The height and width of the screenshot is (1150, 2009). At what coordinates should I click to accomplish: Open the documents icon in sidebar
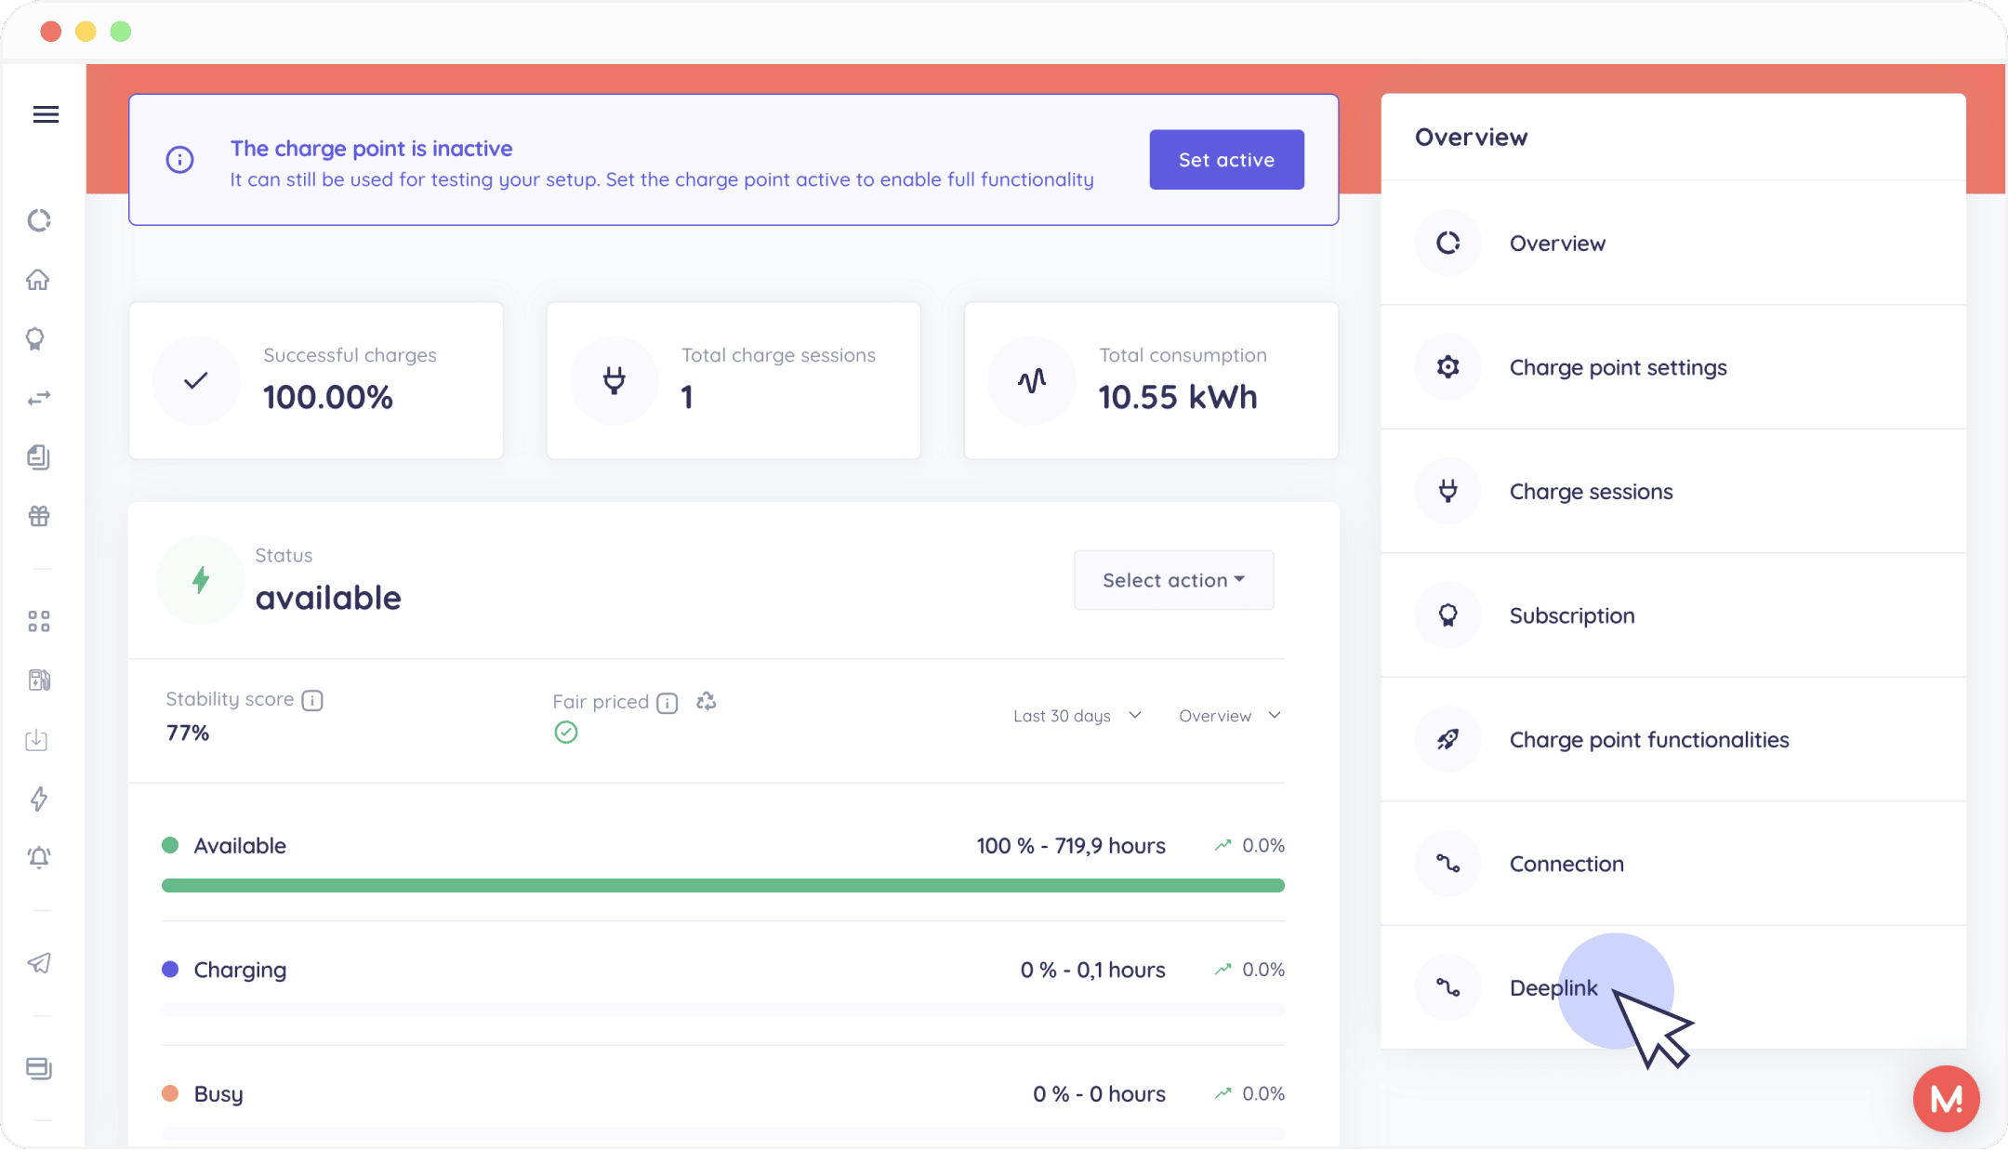click(38, 456)
